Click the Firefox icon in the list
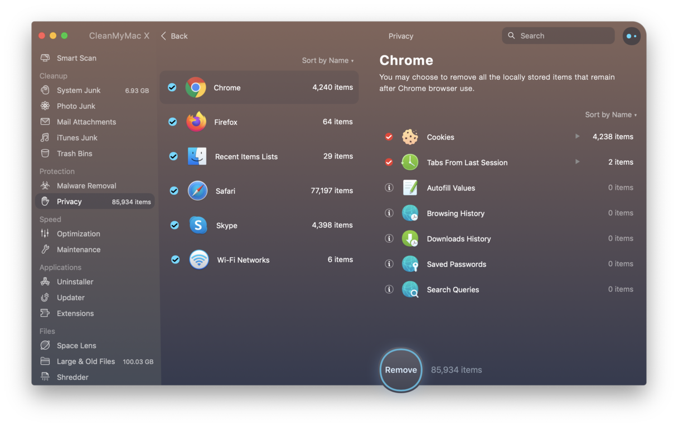678x427 pixels. (196, 122)
